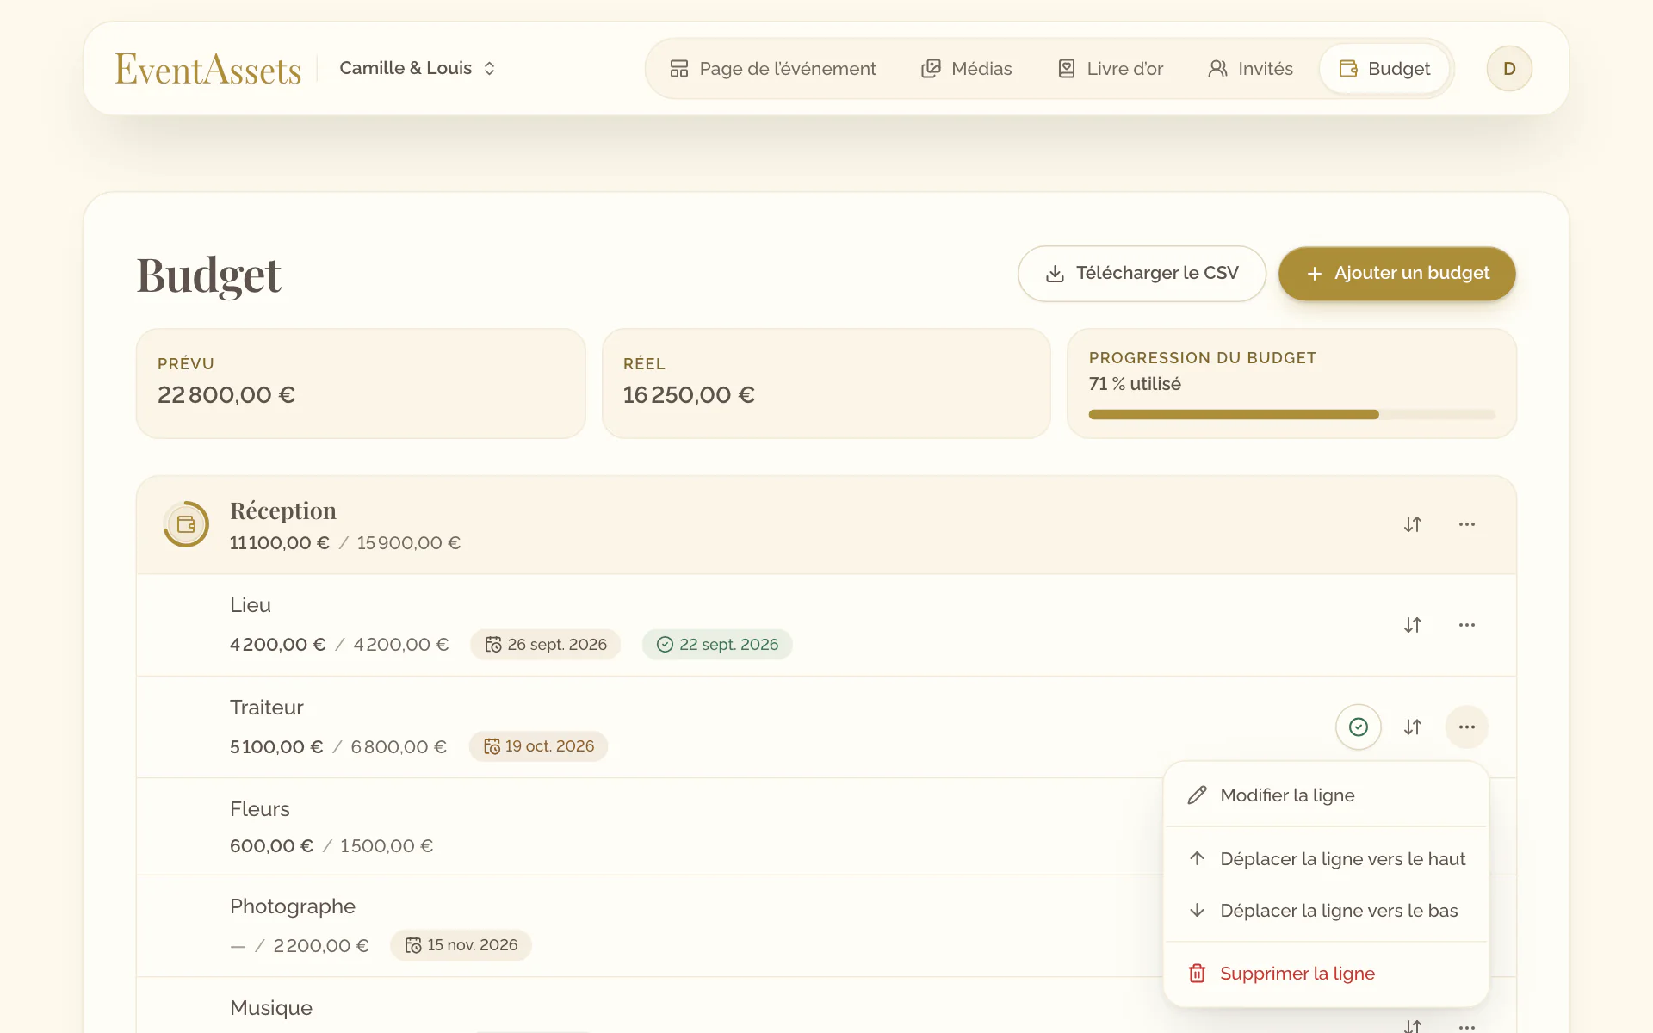
Task: Click the Traiteur line name
Action: tap(267, 708)
